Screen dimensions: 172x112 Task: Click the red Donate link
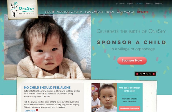coord(143,12)
